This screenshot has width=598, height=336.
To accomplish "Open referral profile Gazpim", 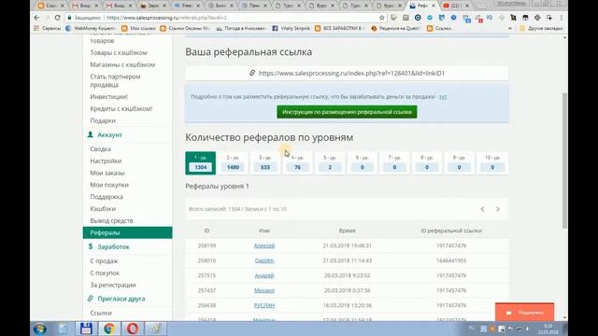I will 264,260.
